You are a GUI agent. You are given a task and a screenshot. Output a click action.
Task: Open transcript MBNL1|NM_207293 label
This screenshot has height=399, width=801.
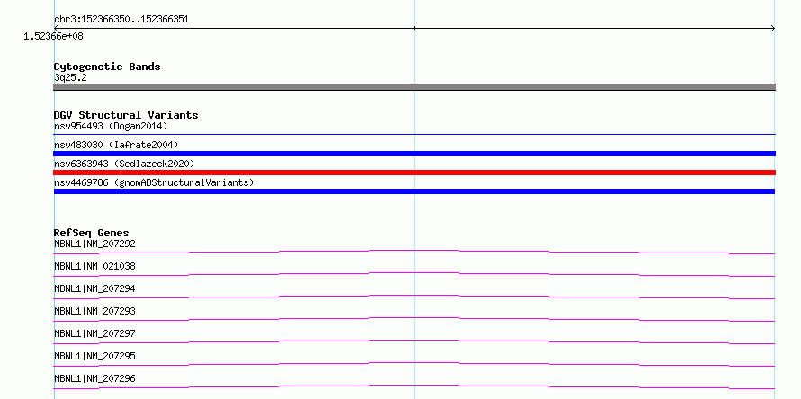[x=94, y=311]
